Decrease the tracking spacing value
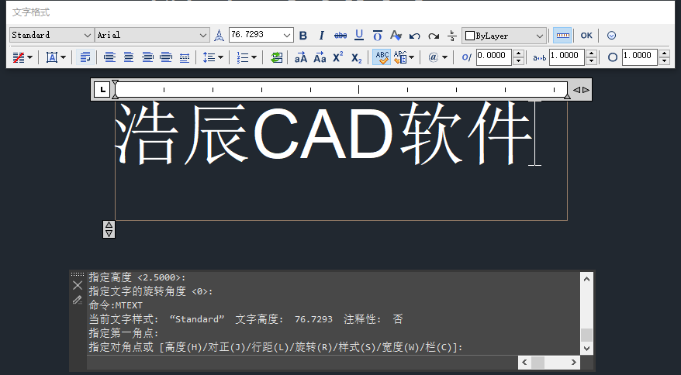681x375 pixels. point(591,61)
